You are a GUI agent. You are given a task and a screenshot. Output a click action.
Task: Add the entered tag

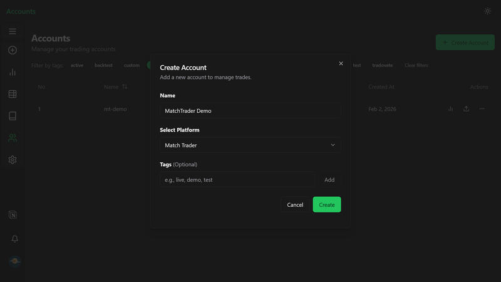click(x=329, y=180)
